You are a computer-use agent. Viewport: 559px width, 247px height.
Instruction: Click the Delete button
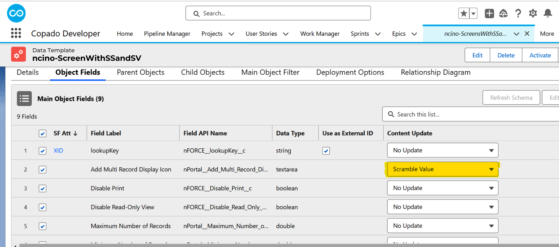506,55
